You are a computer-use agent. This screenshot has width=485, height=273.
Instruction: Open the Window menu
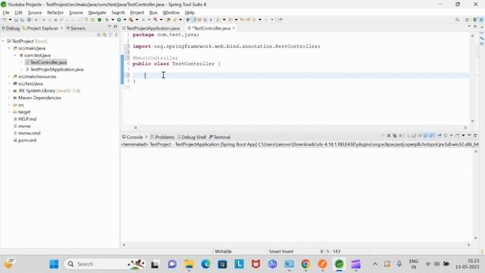coord(171,13)
